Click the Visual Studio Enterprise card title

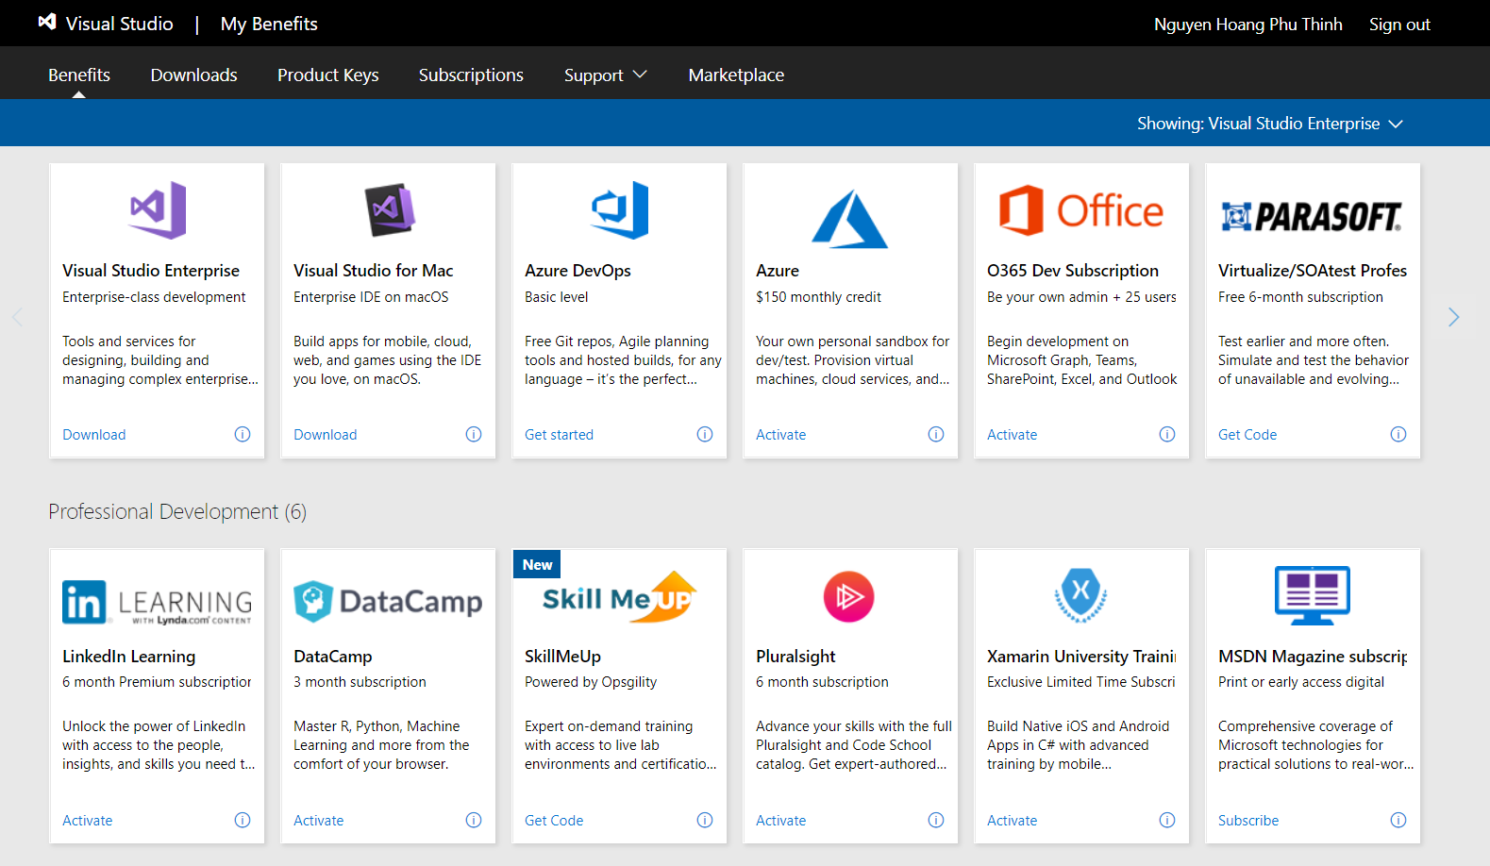pos(151,271)
